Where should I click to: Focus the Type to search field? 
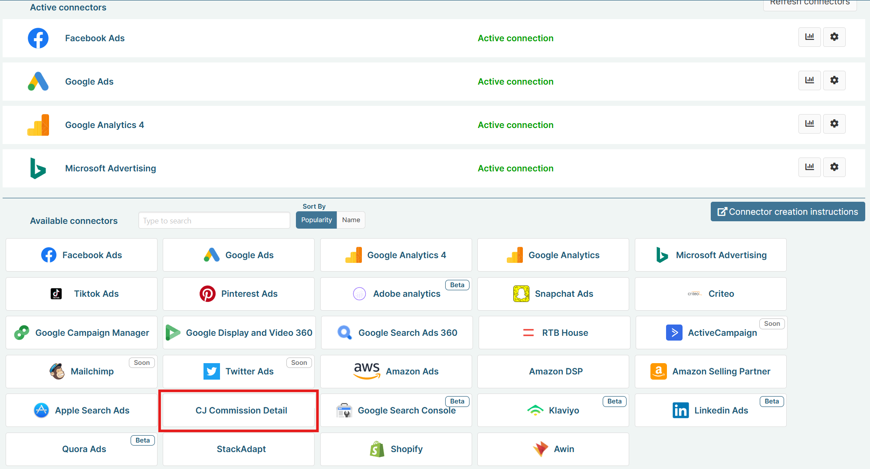[214, 220]
